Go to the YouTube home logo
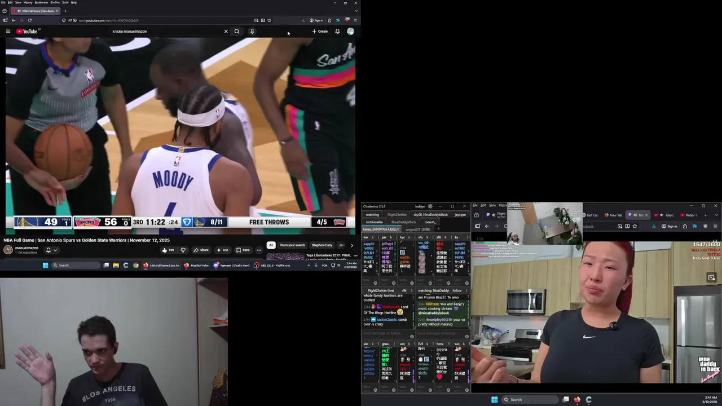This screenshot has width=722, height=406. tap(27, 32)
